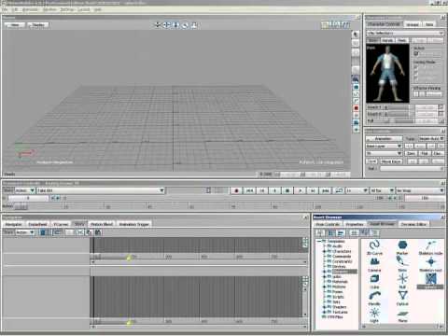The height and width of the screenshot is (336, 448).
Task: Click the Key button in Key Controls
Action: tap(371, 161)
